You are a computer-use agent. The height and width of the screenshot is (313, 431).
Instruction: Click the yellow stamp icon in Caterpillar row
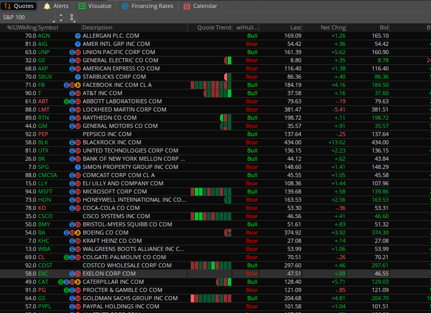(78, 282)
